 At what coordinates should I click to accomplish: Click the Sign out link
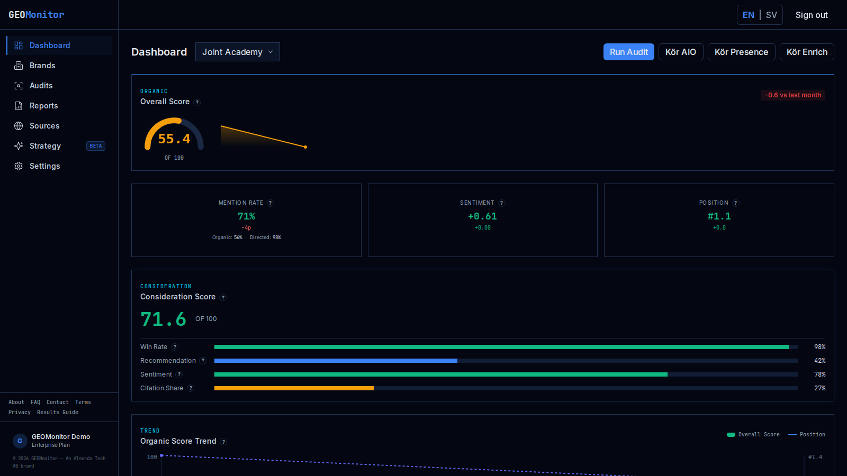[x=812, y=15]
